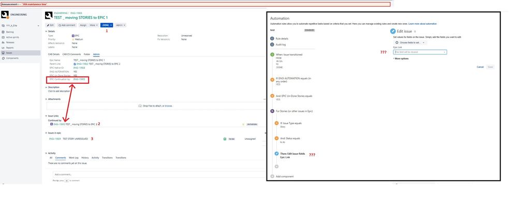
Task: Select Issues in sidebar
Action: [20, 53]
